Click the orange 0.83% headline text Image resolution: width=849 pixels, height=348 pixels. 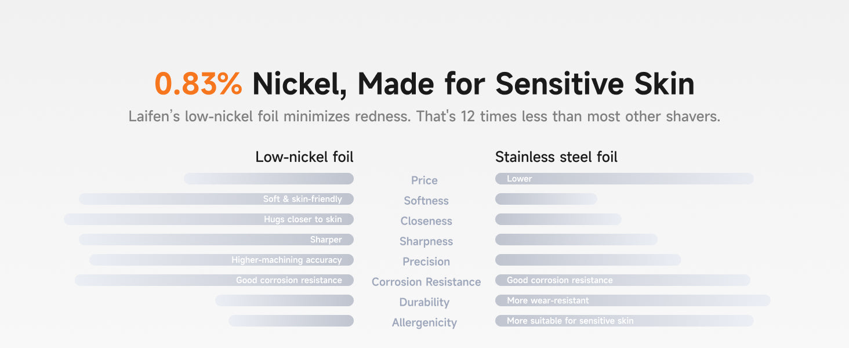pyautogui.click(x=198, y=84)
